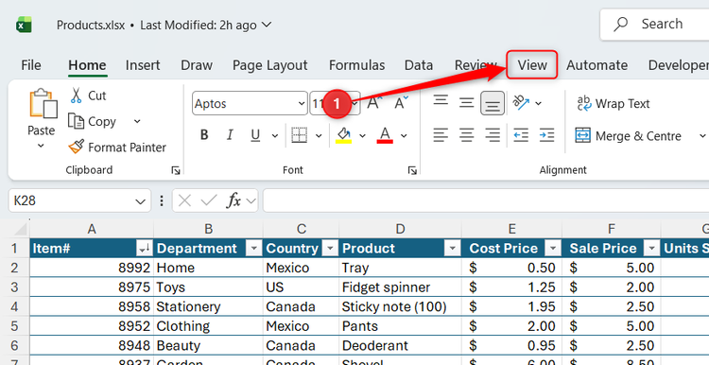Open fill colour dropdown arrow
This screenshot has width=709, height=365.
pyautogui.click(x=362, y=135)
